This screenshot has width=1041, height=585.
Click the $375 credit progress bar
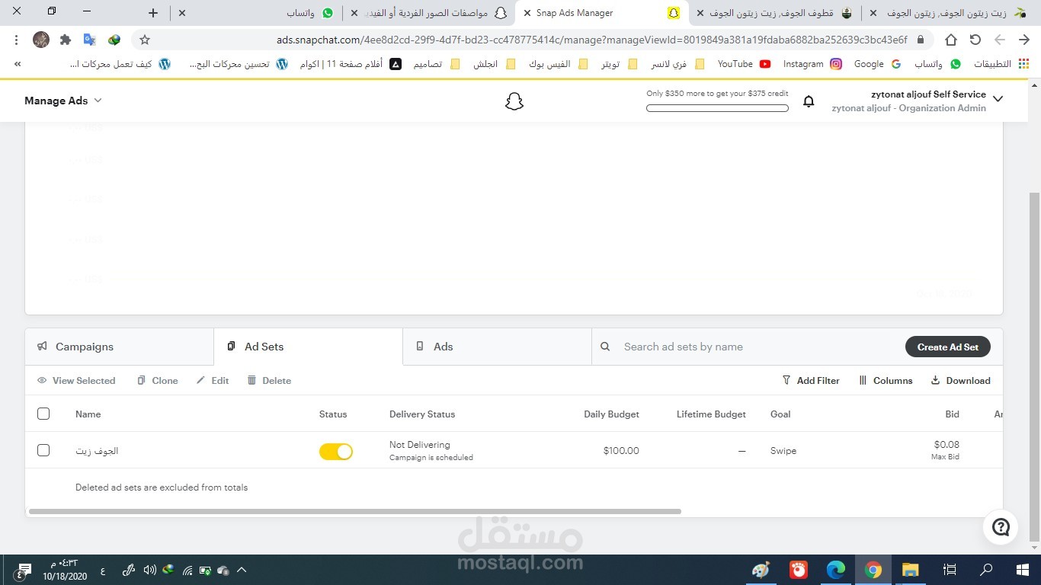click(x=717, y=108)
